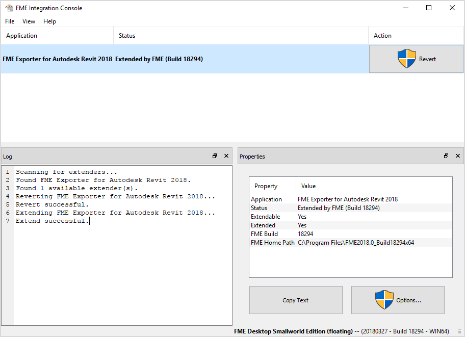The image size is (465, 337).
Task: Click log line 'Found FME Exporter for Autodesk Revit 2018.'
Action: point(103,180)
